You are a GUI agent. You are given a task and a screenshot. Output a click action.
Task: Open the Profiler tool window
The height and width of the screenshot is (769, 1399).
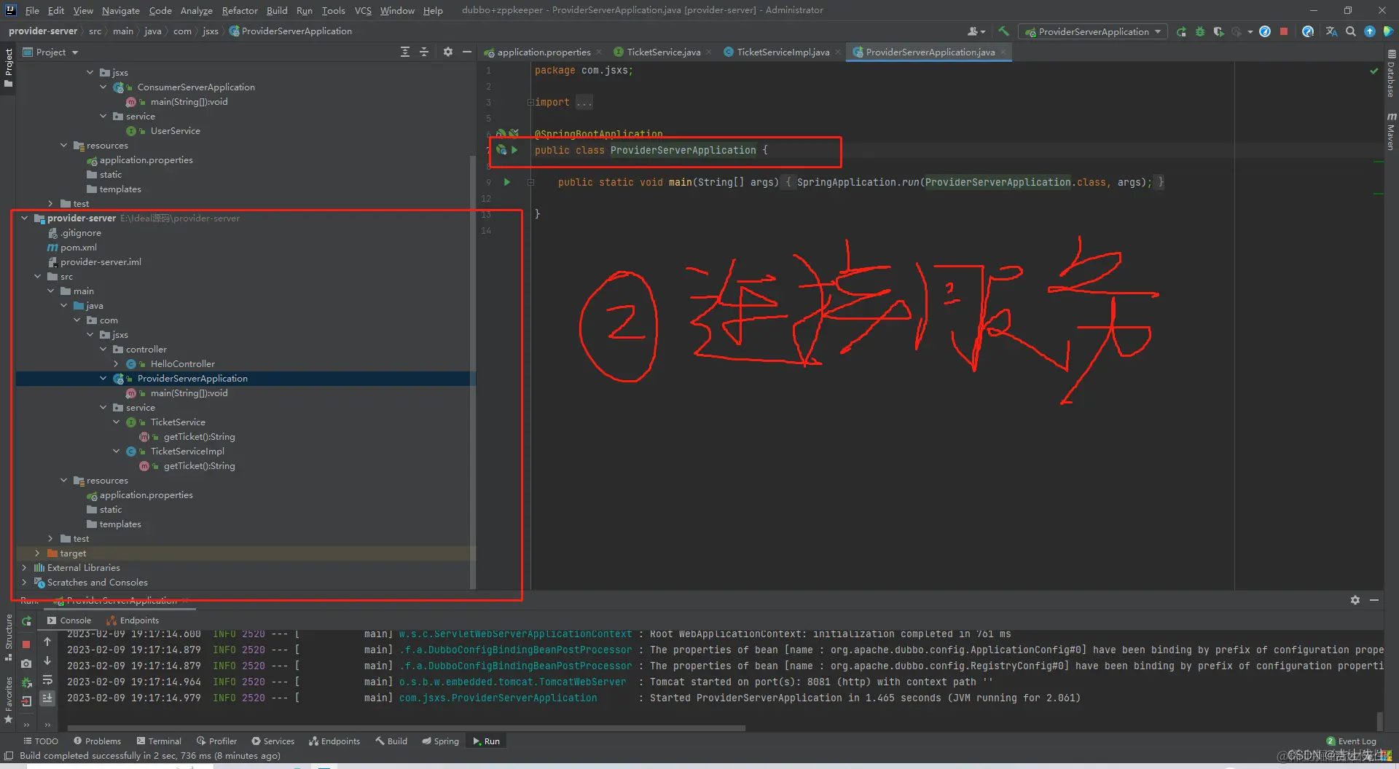point(216,741)
